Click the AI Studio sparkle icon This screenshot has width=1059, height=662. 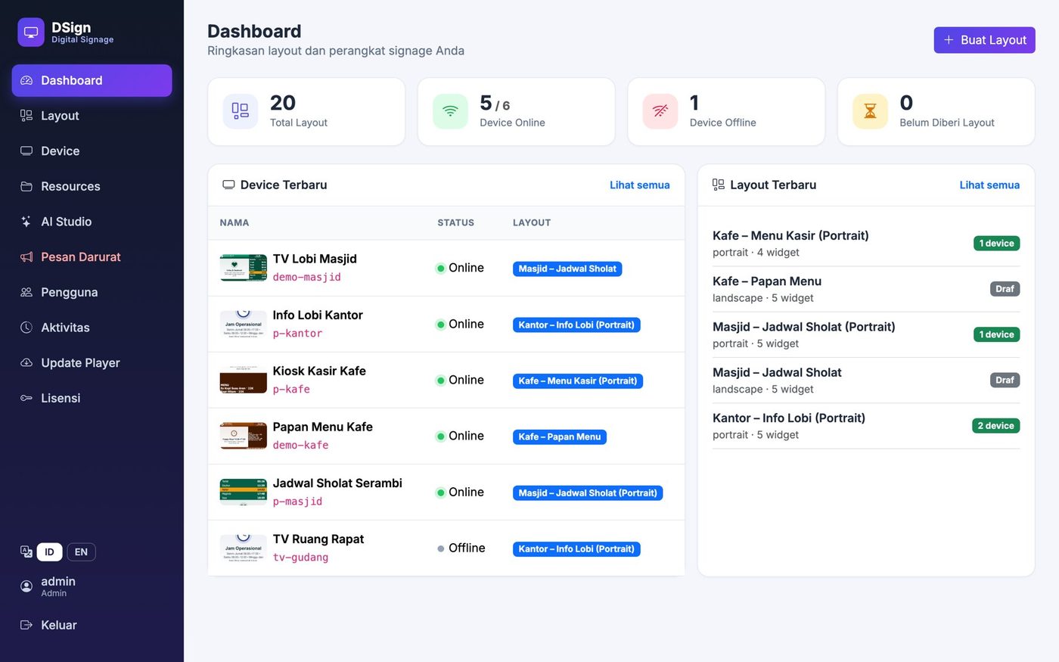(26, 222)
